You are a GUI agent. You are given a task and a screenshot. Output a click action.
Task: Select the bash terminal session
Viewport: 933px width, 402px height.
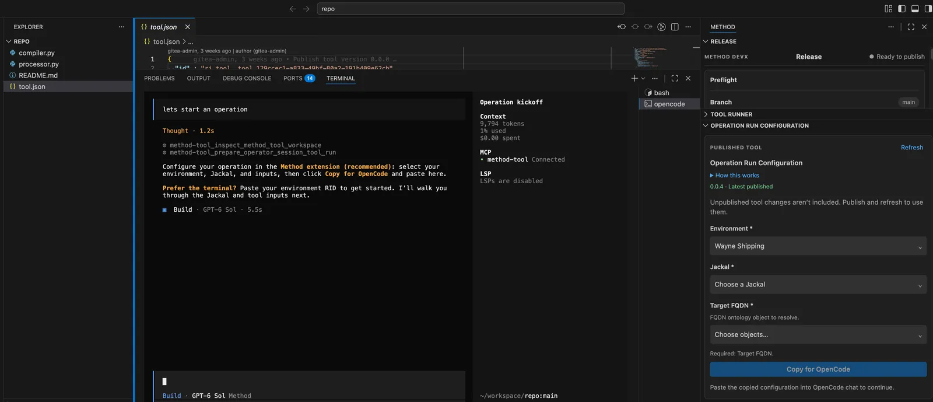[x=669, y=93]
